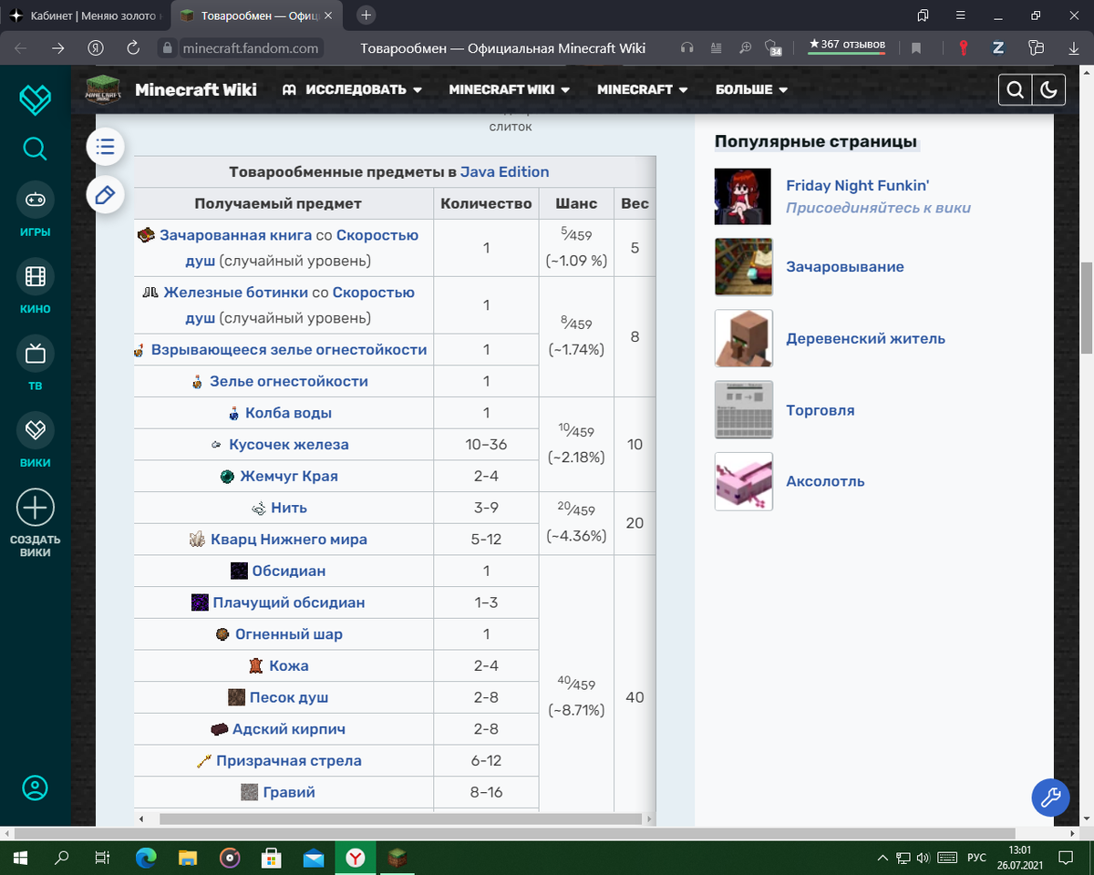Open the blue wrench tools button

pyautogui.click(x=1050, y=798)
